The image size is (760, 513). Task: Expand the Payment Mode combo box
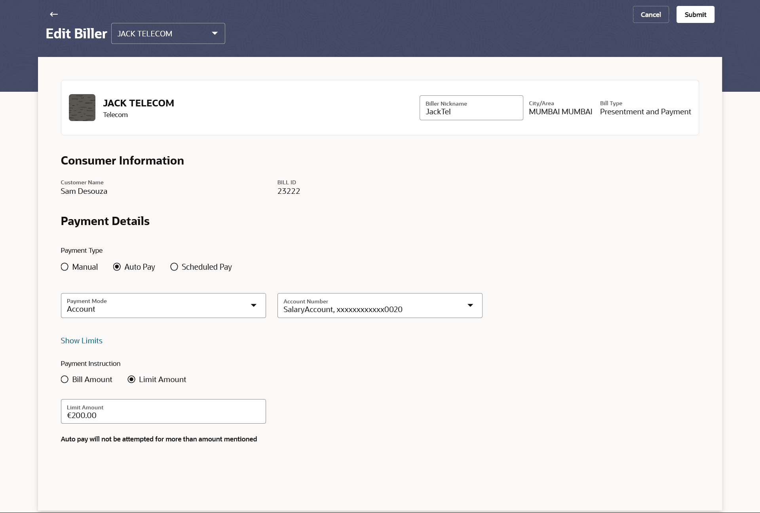(x=158, y=305)
